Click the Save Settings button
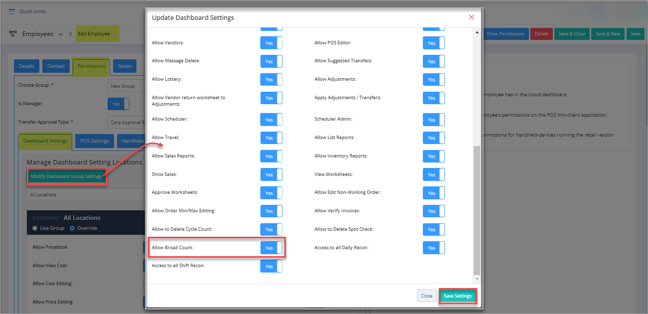 457,296
